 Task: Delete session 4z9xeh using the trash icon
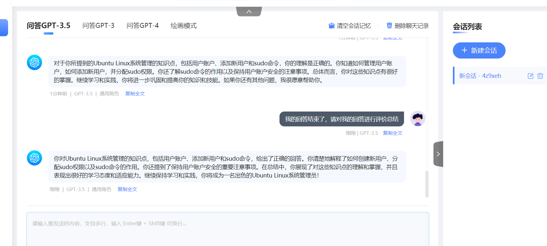[x=540, y=76]
